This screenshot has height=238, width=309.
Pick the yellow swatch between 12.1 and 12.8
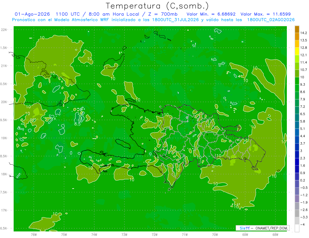click(297, 51)
